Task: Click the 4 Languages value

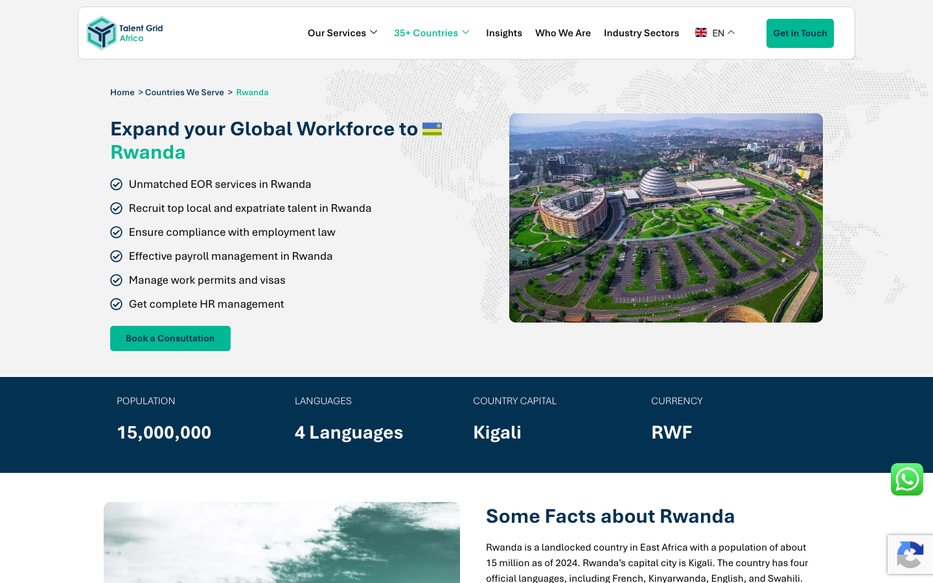Action: point(349,432)
